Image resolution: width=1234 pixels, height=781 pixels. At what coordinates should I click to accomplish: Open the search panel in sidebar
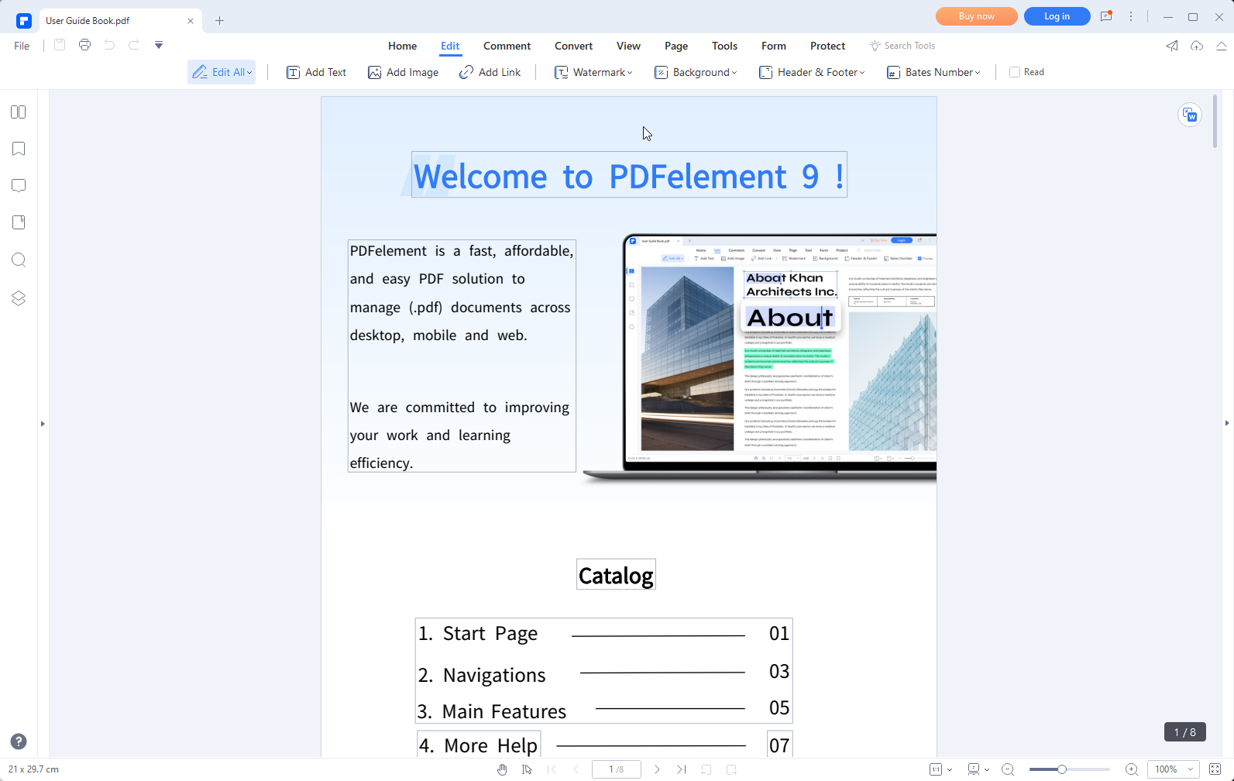click(19, 260)
